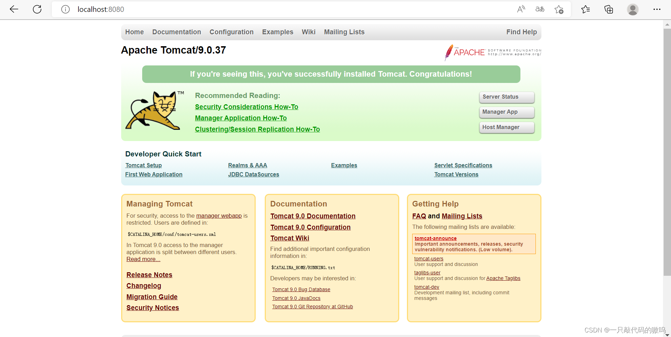Open the Wiki navigation item

pos(309,32)
